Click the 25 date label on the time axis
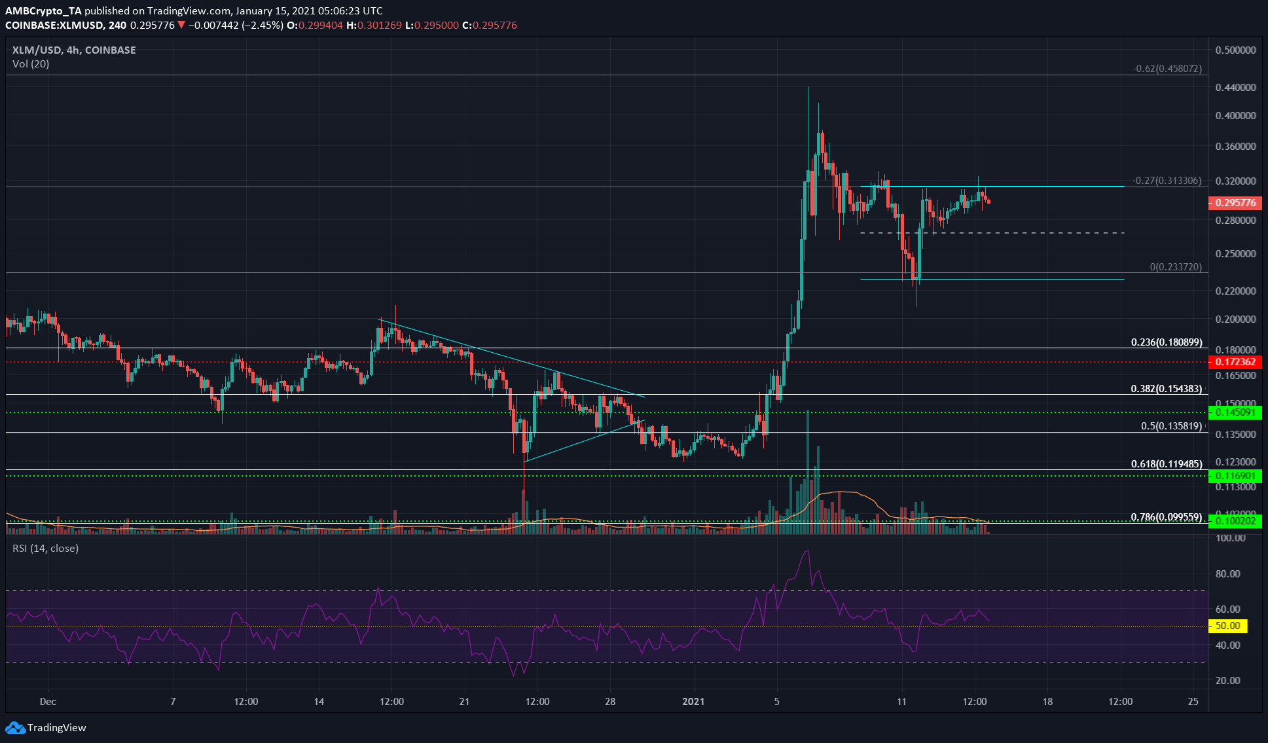The height and width of the screenshot is (743, 1268). pyautogui.click(x=1193, y=701)
